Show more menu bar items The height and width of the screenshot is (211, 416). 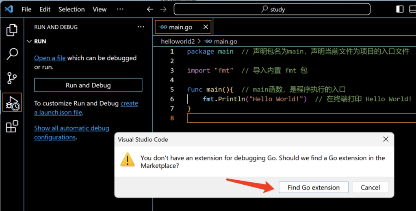click(120, 9)
